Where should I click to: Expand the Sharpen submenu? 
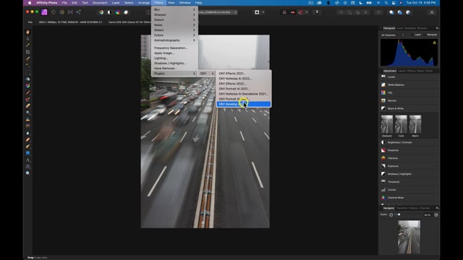tap(174, 14)
